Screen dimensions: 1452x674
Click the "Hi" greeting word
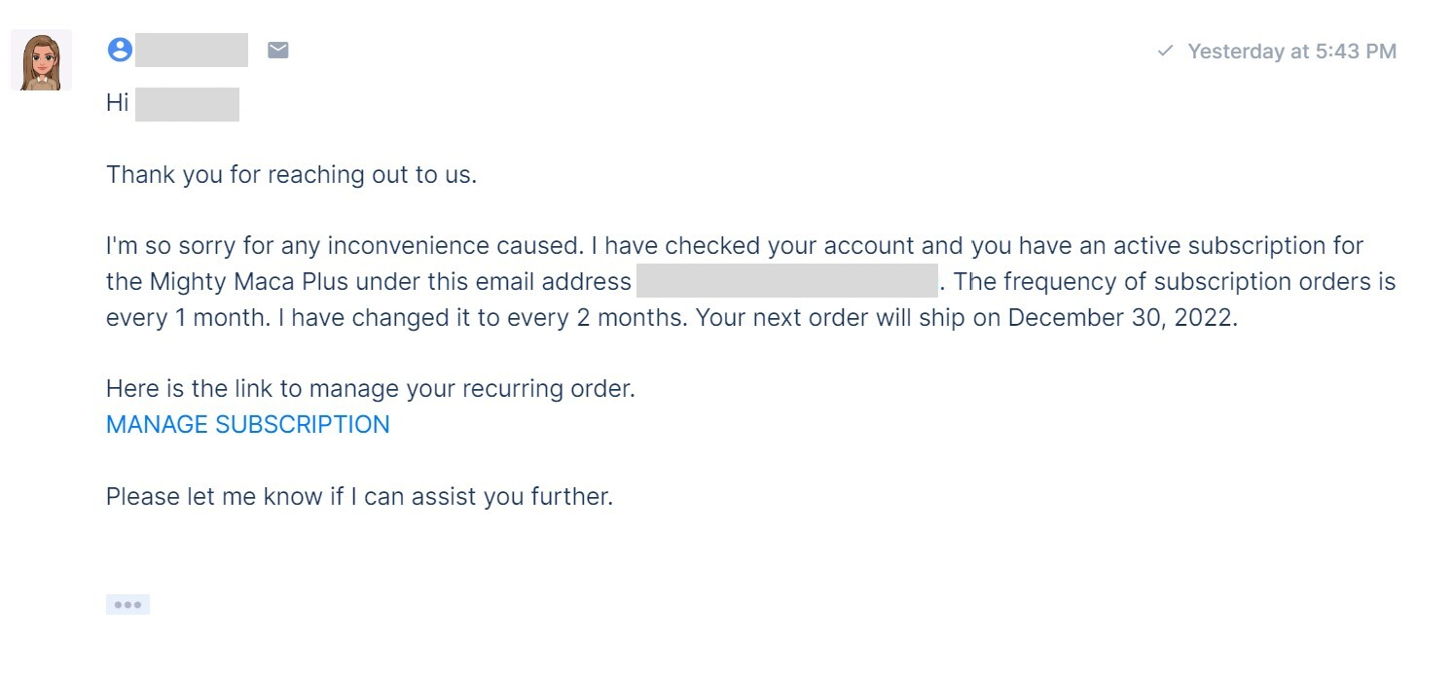point(118,104)
